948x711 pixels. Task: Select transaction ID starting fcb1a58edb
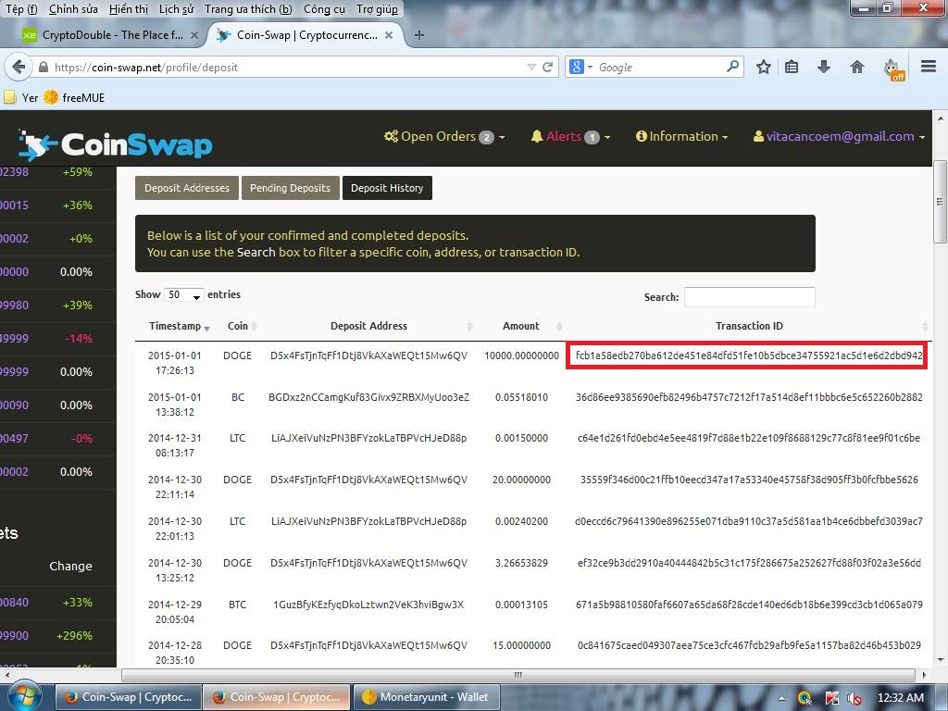pos(748,355)
